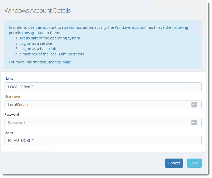The width and height of the screenshot is (212, 178).
Task: Click the Password field label
Action: coord(12,115)
